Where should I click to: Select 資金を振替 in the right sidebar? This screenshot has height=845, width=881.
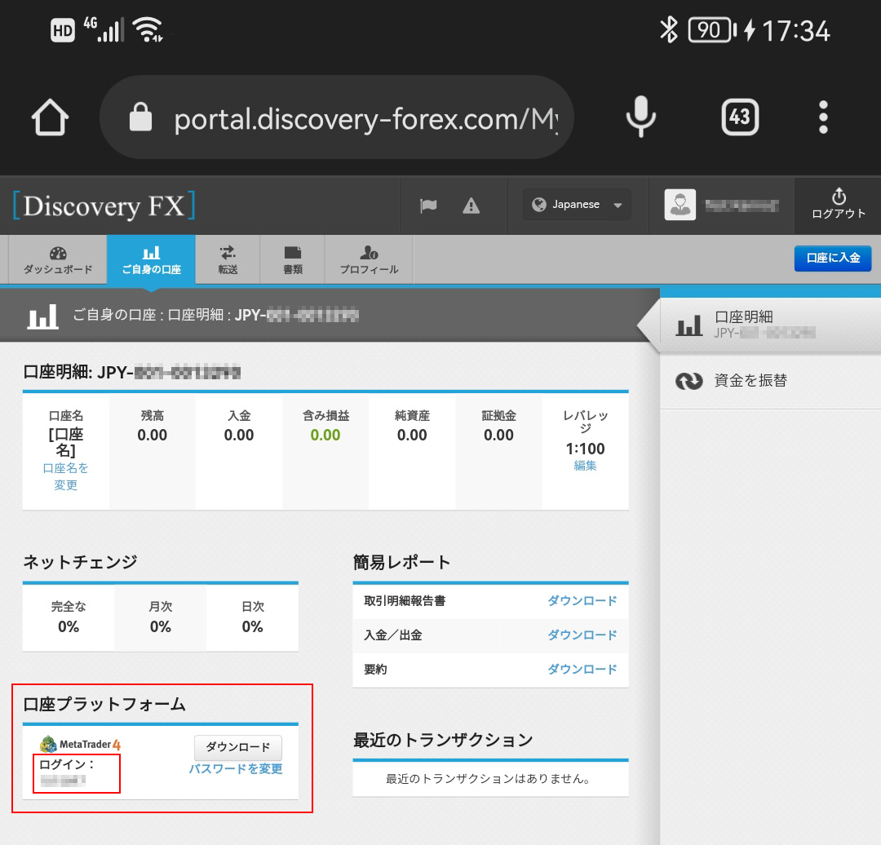click(x=770, y=381)
